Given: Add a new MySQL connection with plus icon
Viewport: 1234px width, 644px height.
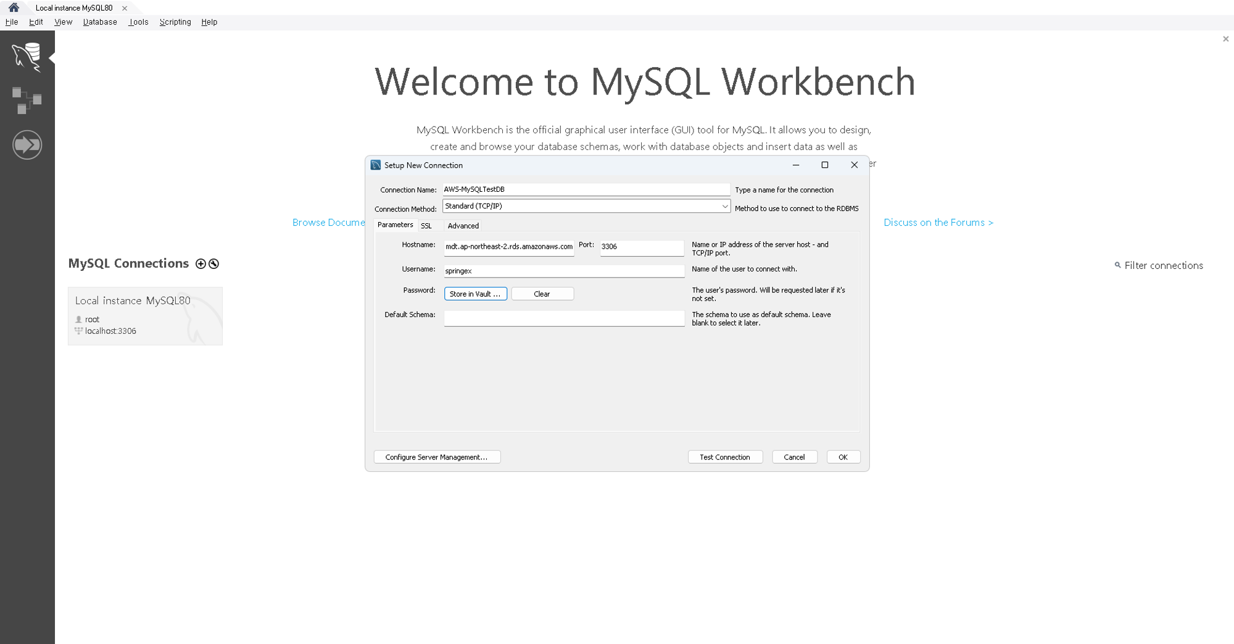Looking at the screenshot, I should click(x=201, y=264).
